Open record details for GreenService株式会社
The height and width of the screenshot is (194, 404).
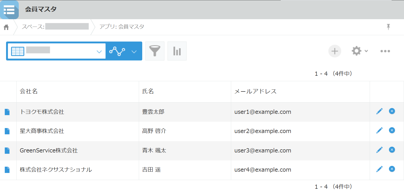tap(7, 151)
